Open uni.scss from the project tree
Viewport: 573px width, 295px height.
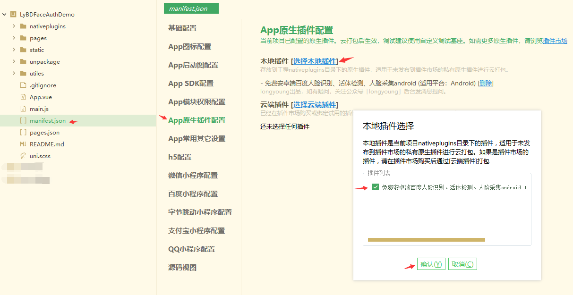[40, 156]
